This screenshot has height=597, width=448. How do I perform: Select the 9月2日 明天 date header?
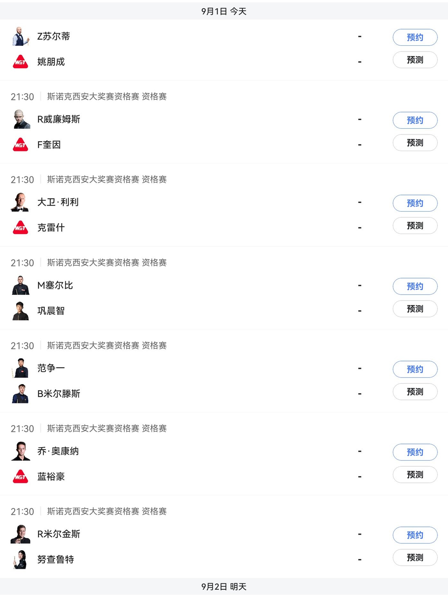click(224, 587)
